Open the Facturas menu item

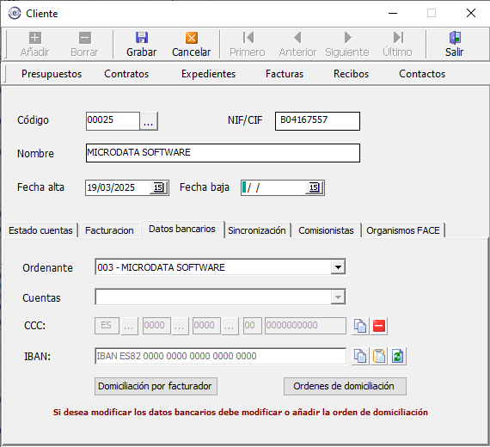[x=285, y=74]
